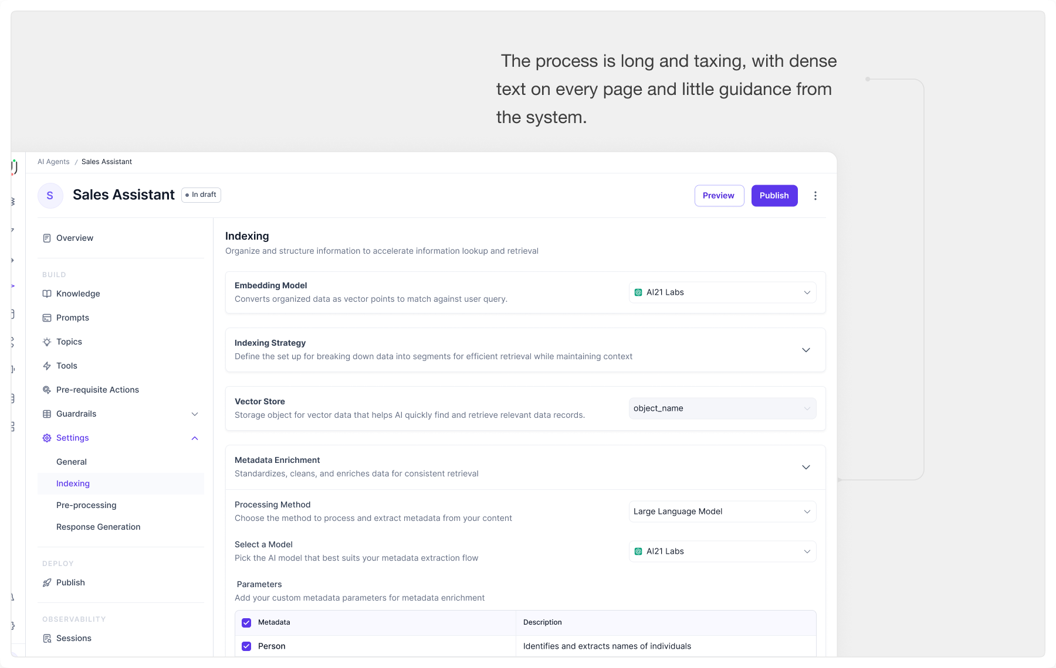Click the Overview document icon
The image size is (1056, 668).
tap(47, 238)
